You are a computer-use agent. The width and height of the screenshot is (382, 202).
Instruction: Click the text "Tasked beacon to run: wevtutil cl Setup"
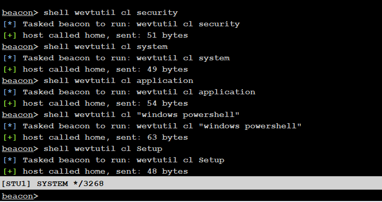pyautogui.click(x=124, y=160)
